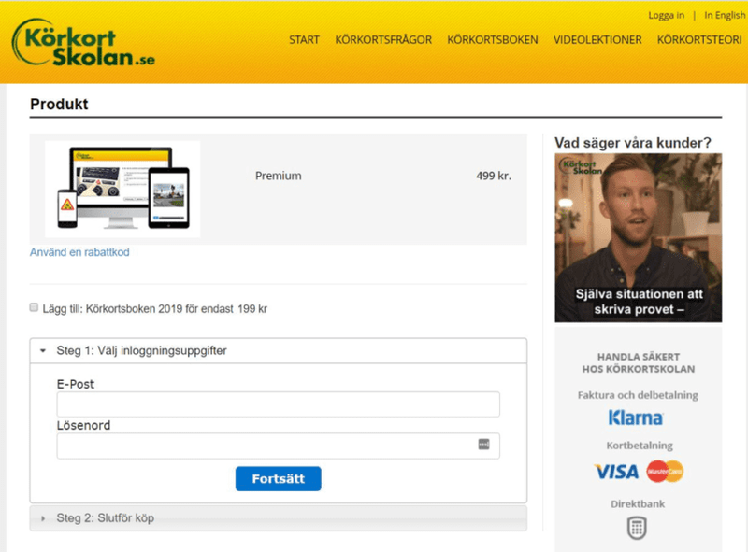
Task: Focus the E-Post input field
Action: coord(278,404)
